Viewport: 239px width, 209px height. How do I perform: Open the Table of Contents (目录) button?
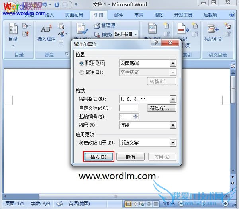13,35
